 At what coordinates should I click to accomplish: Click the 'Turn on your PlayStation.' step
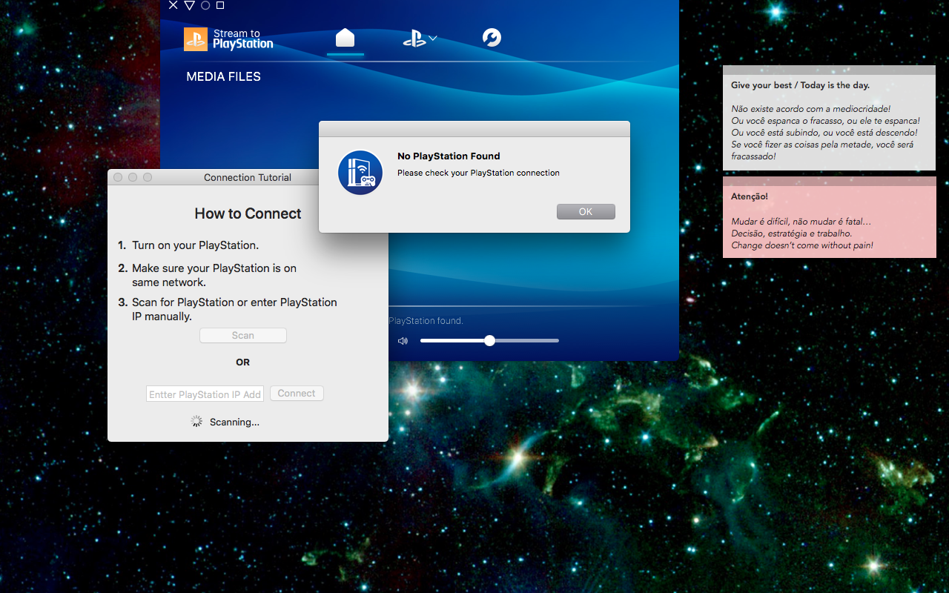[x=195, y=245]
